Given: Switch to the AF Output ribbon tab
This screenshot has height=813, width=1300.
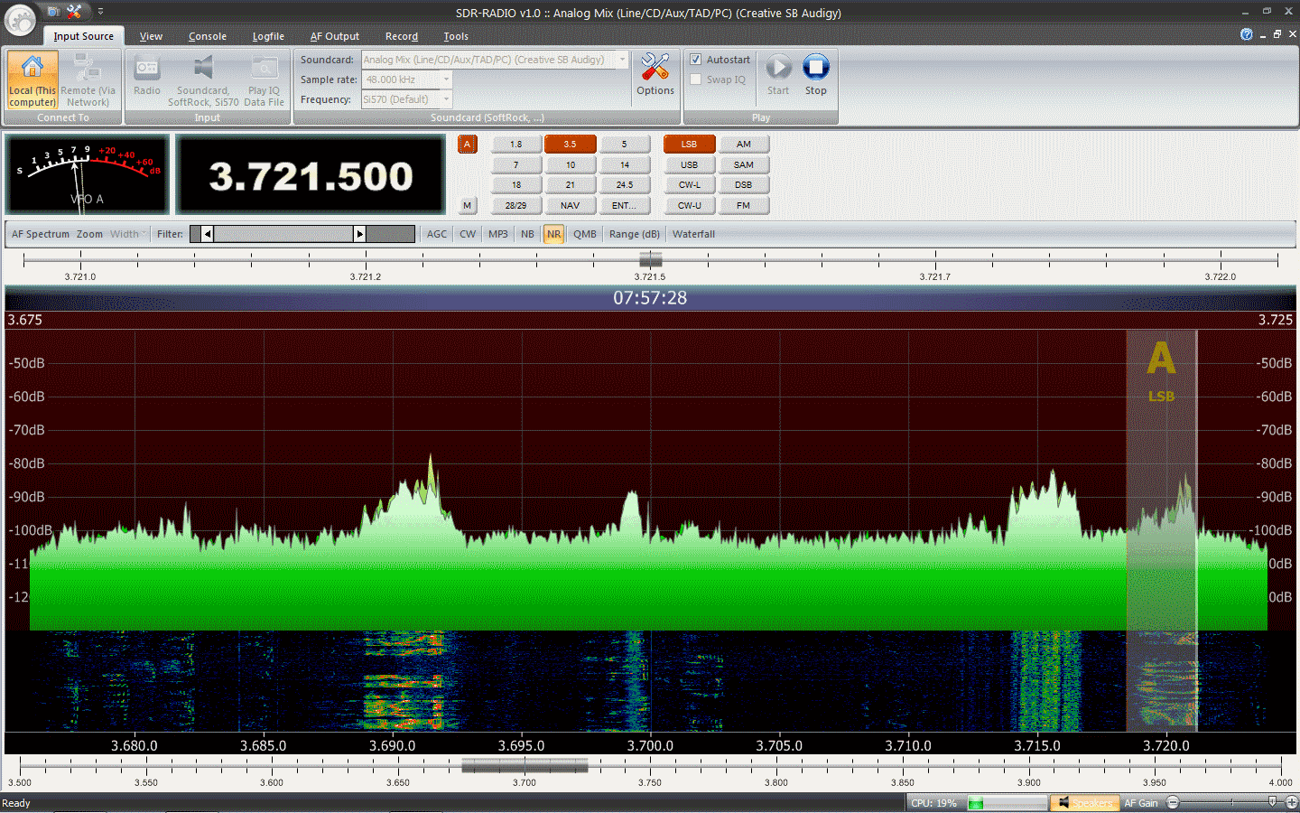Looking at the screenshot, I should pos(334,36).
